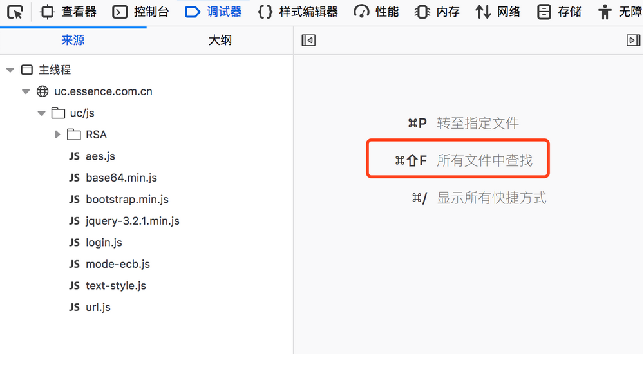Expand the RSA folder

(x=57, y=134)
